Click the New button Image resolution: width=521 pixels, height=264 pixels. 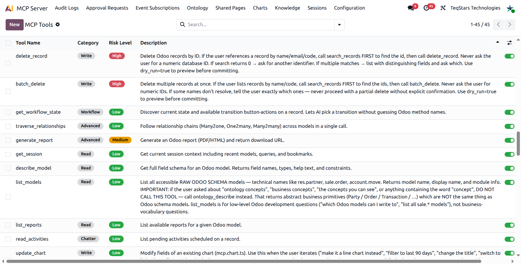tap(15, 25)
